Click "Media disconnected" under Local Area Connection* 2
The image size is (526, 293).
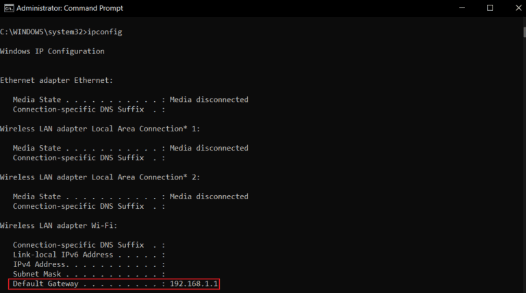coord(209,196)
